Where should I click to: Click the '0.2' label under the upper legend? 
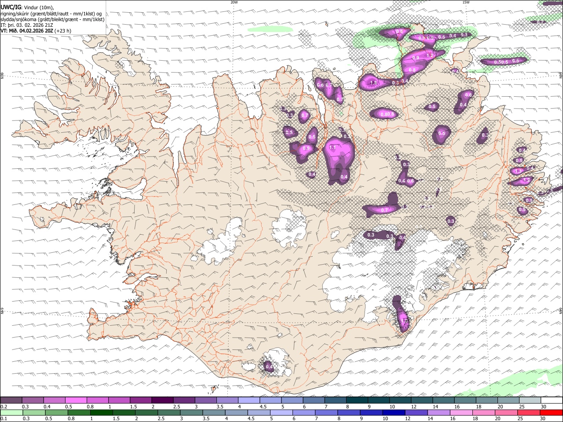click(4, 407)
